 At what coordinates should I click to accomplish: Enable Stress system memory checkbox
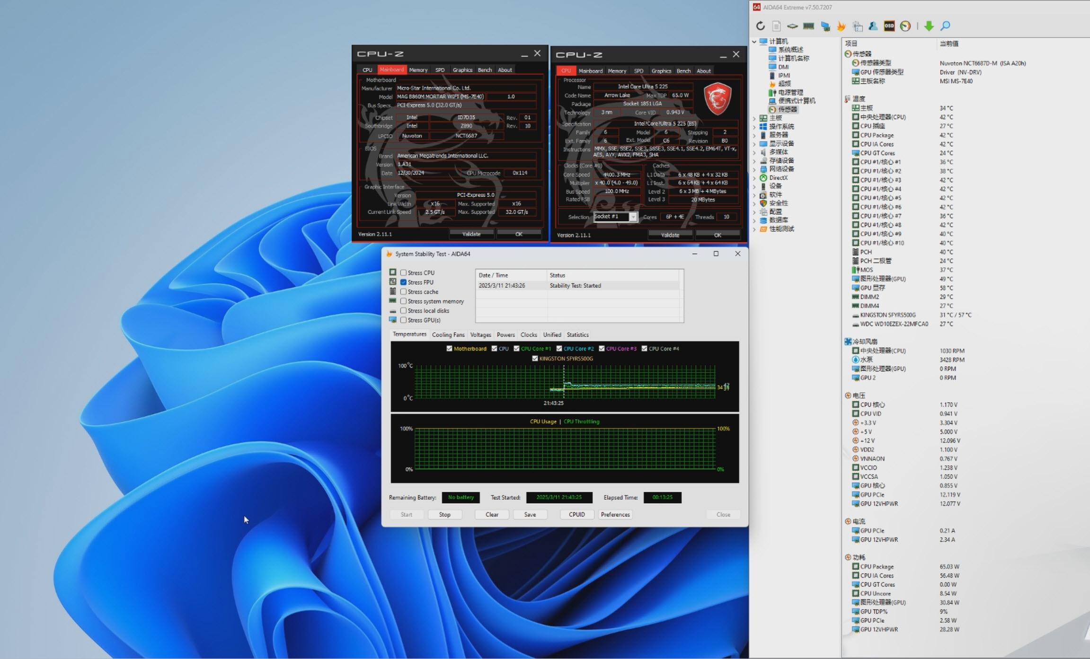[x=403, y=301]
